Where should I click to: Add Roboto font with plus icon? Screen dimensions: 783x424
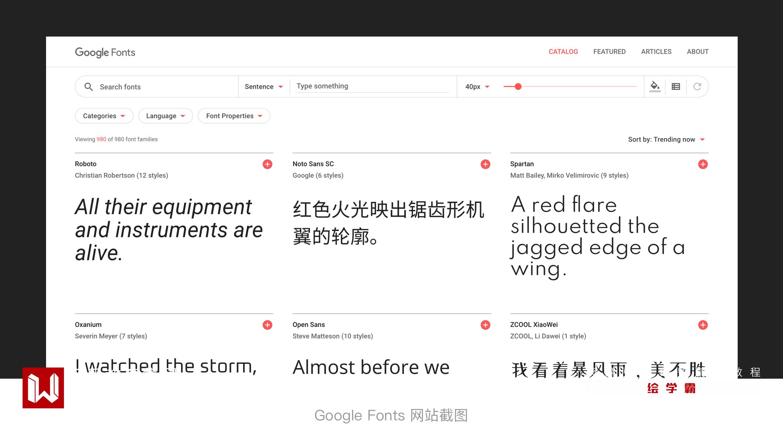tap(268, 164)
